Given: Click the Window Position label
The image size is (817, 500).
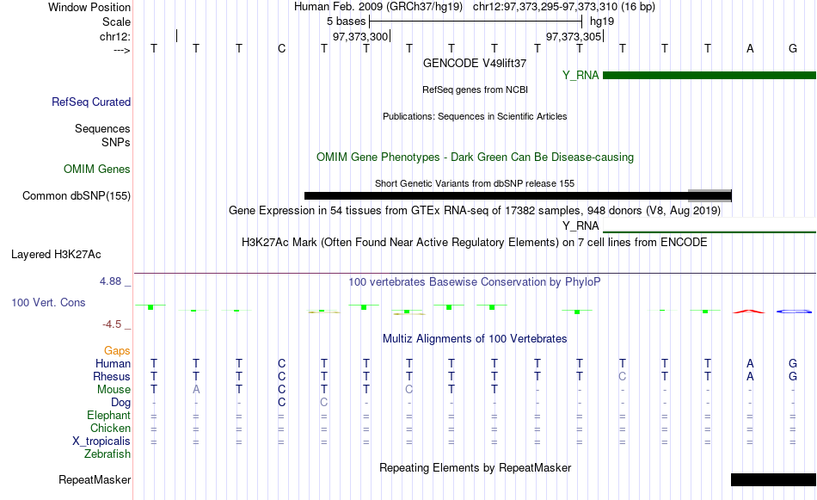Looking at the screenshot, I should [89, 7].
